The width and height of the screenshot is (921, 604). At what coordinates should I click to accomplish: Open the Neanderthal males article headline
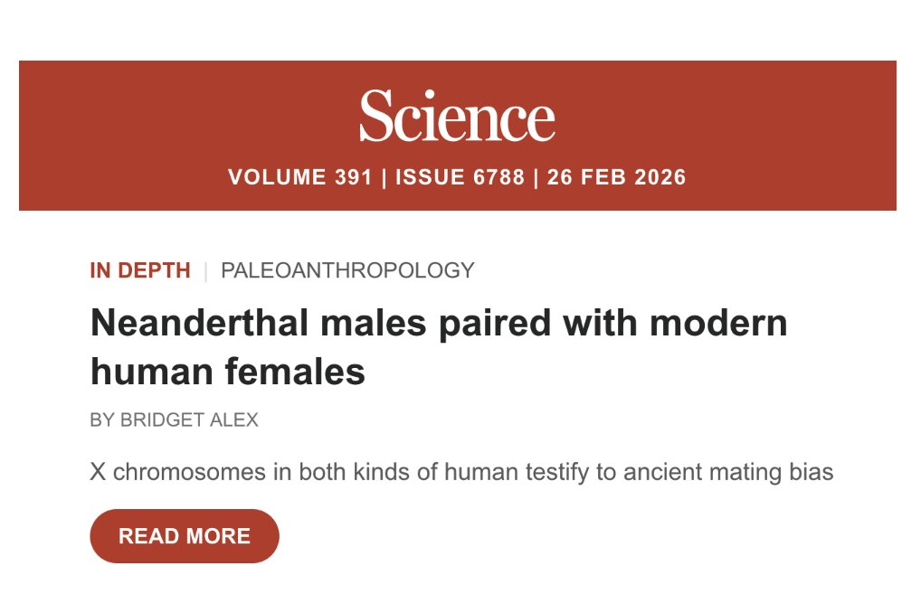[439, 347]
